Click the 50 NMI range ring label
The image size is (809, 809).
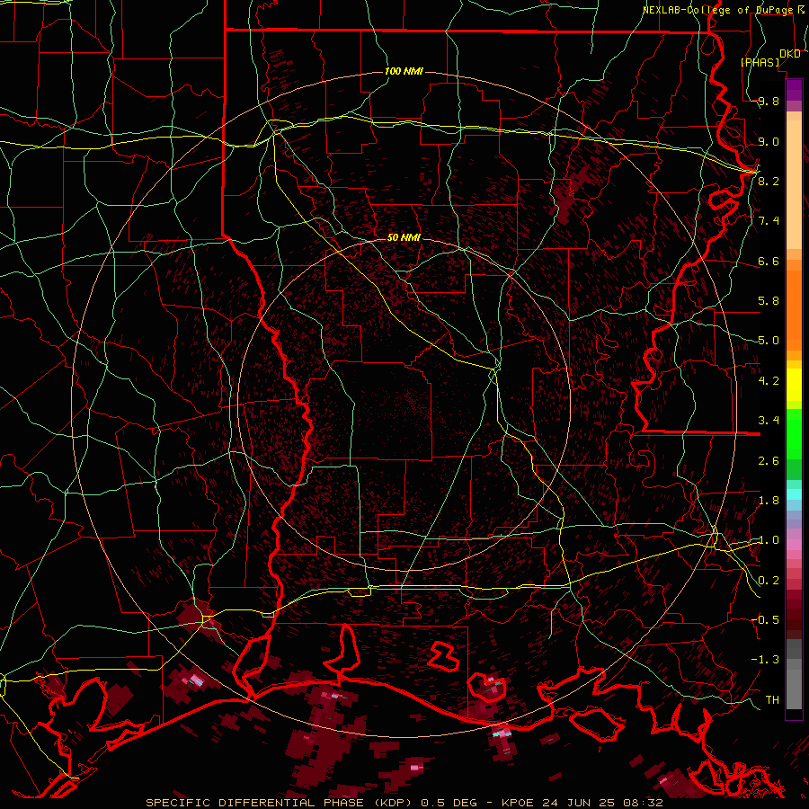pyautogui.click(x=404, y=238)
